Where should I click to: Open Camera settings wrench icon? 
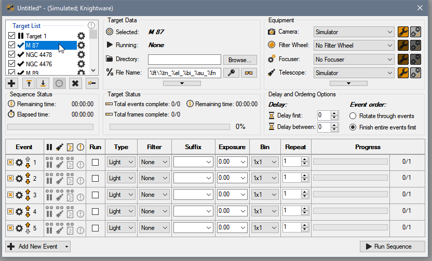pos(403,32)
